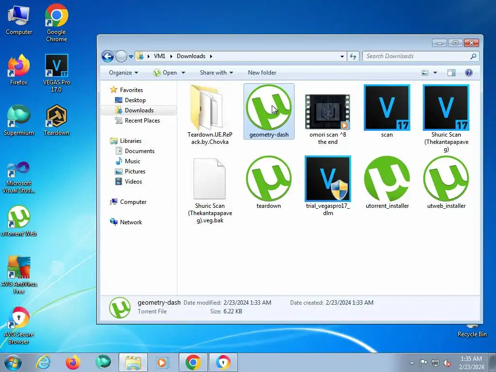
Task: Select Network in navigation pane
Action: [x=126, y=222]
